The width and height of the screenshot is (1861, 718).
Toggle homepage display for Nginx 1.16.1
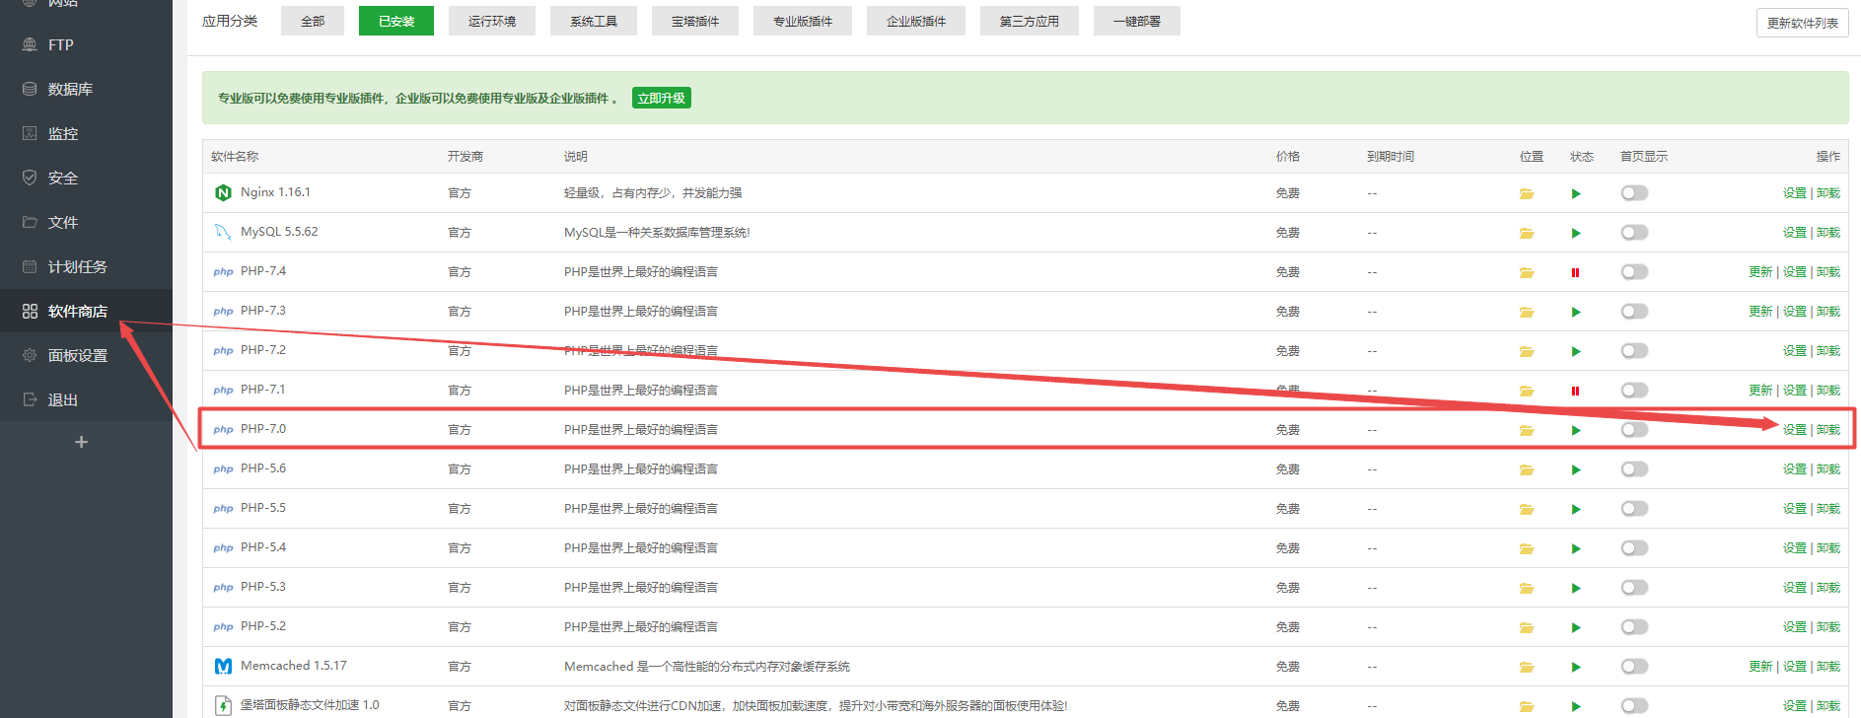pos(1634,193)
